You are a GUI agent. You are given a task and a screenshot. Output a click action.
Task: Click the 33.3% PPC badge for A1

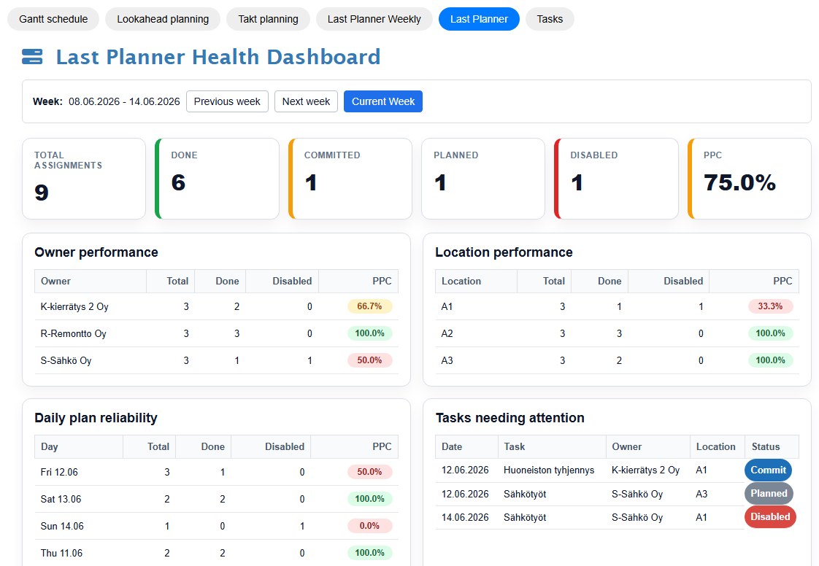click(770, 306)
